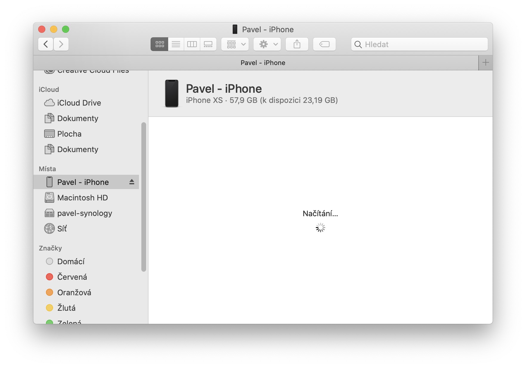Click the Share toolbar button
This screenshot has height=368, width=526.
coord(297,44)
